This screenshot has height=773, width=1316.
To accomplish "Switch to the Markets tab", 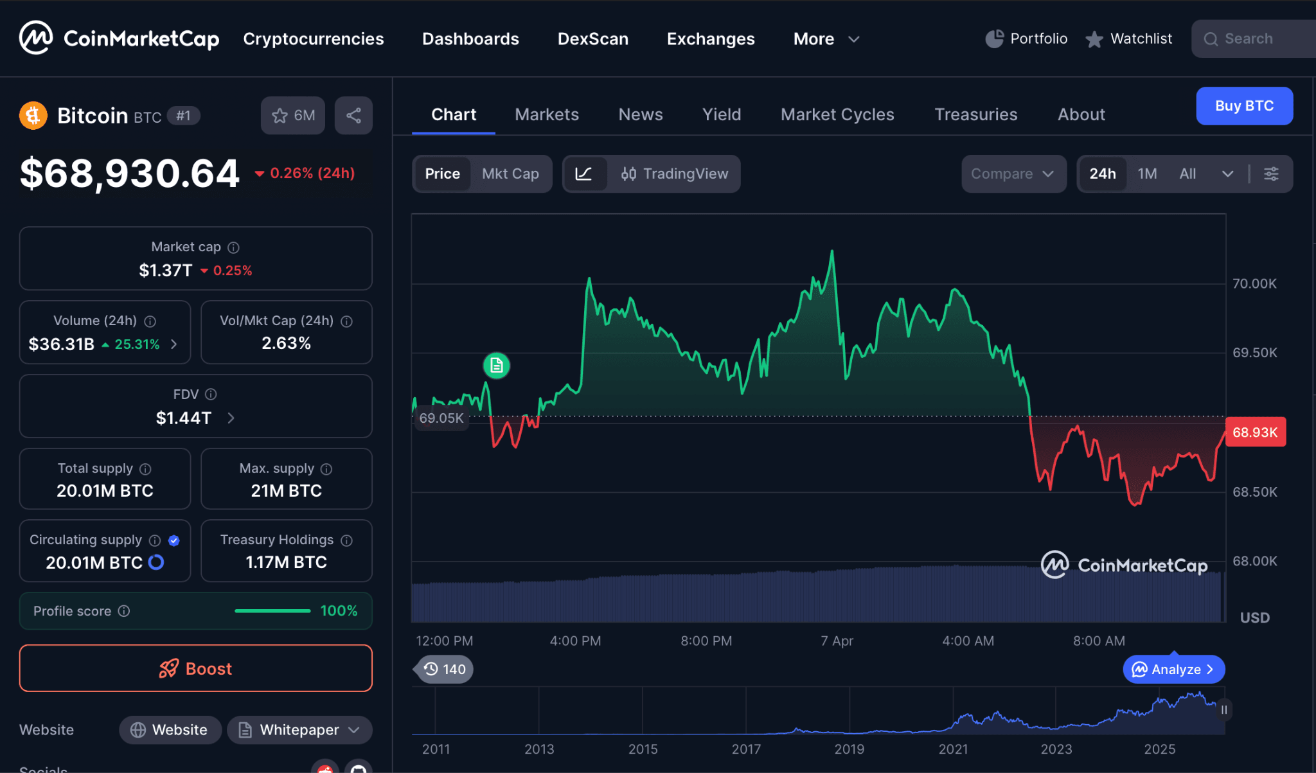I will 547,114.
